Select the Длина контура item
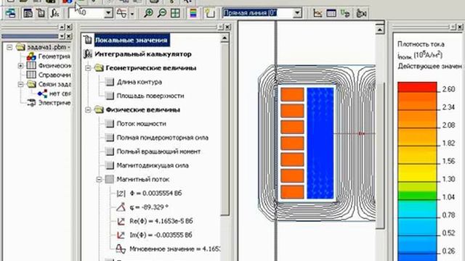This screenshot has height=261, width=465. point(139,82)
